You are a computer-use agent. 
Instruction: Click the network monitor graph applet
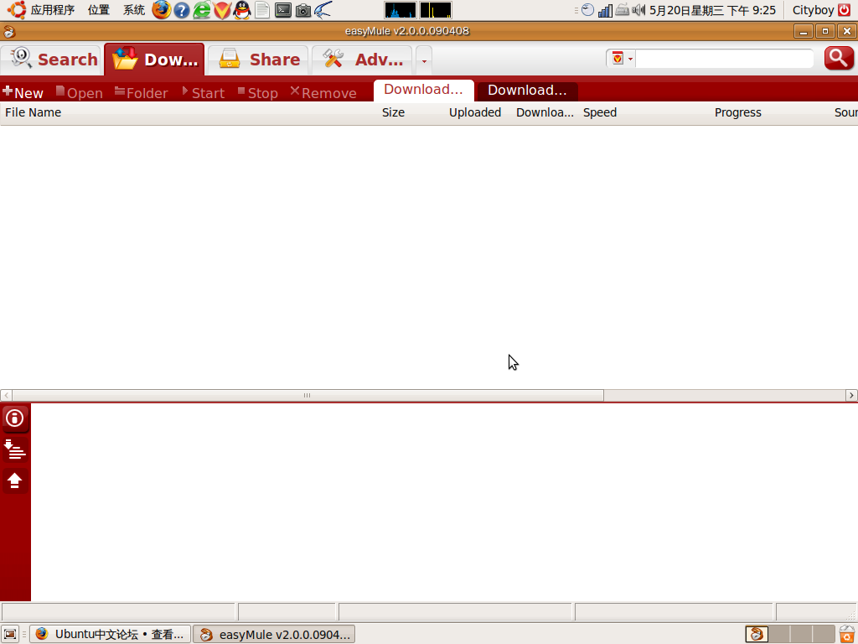pyautogui.click(x=436, y=10)
